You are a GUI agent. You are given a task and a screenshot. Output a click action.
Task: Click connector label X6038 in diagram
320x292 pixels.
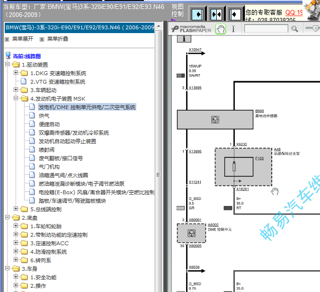pyautogui.click(x=194, y=267)
